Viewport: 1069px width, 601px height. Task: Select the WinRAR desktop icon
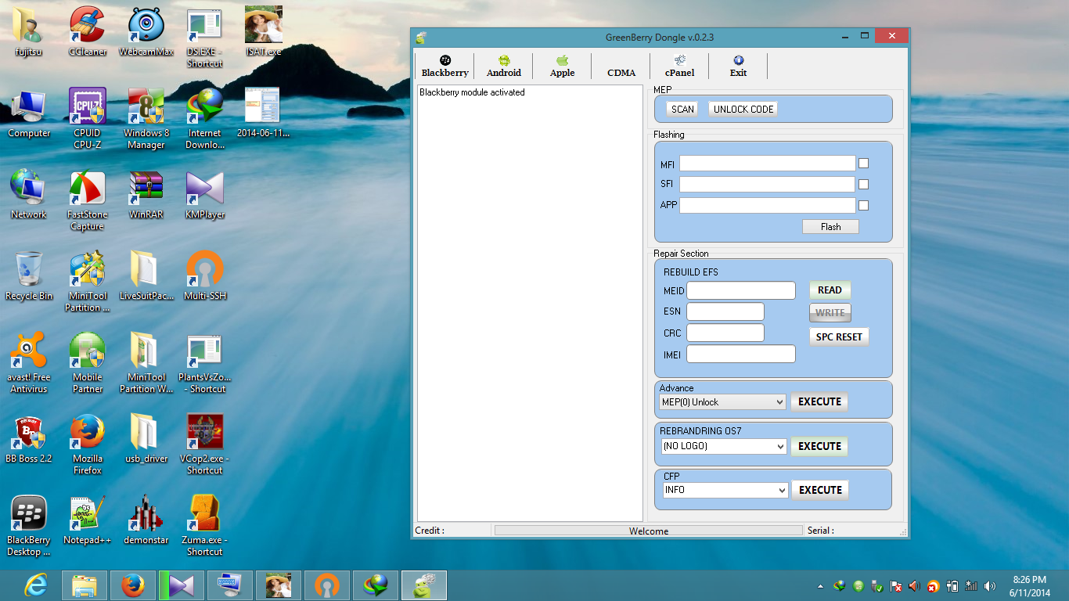(x=146, y=194)
